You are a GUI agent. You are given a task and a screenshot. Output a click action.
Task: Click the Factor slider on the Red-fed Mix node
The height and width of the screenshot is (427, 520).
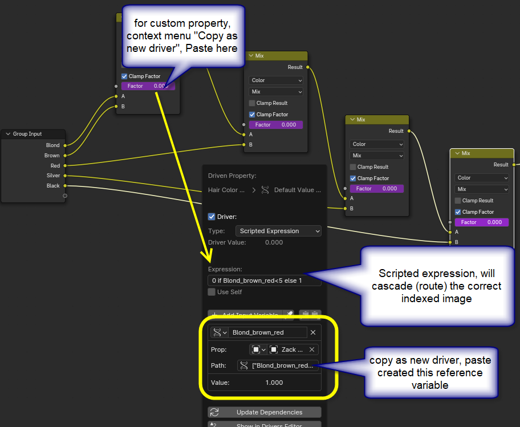[275, 125]
